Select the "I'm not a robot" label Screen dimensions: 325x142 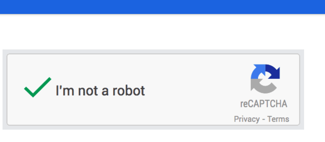pyautogui.click(x=100, y=91)
